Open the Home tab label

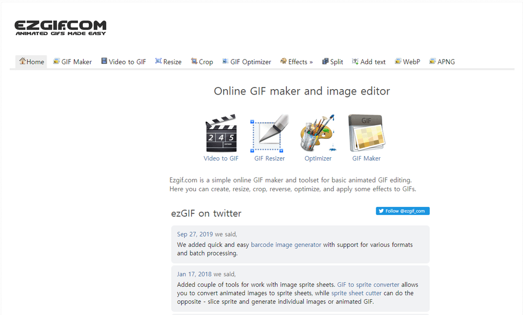point(35,62)
